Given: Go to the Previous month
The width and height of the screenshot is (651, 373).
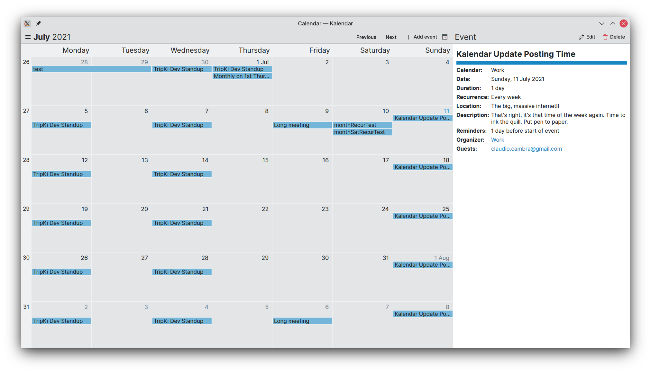Looking at the screenshot, I should pyautogui.click(x=366, y=37).
